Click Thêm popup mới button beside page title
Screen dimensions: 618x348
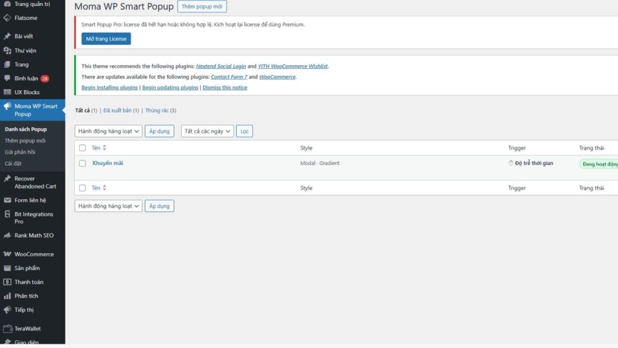pos(202,6)
